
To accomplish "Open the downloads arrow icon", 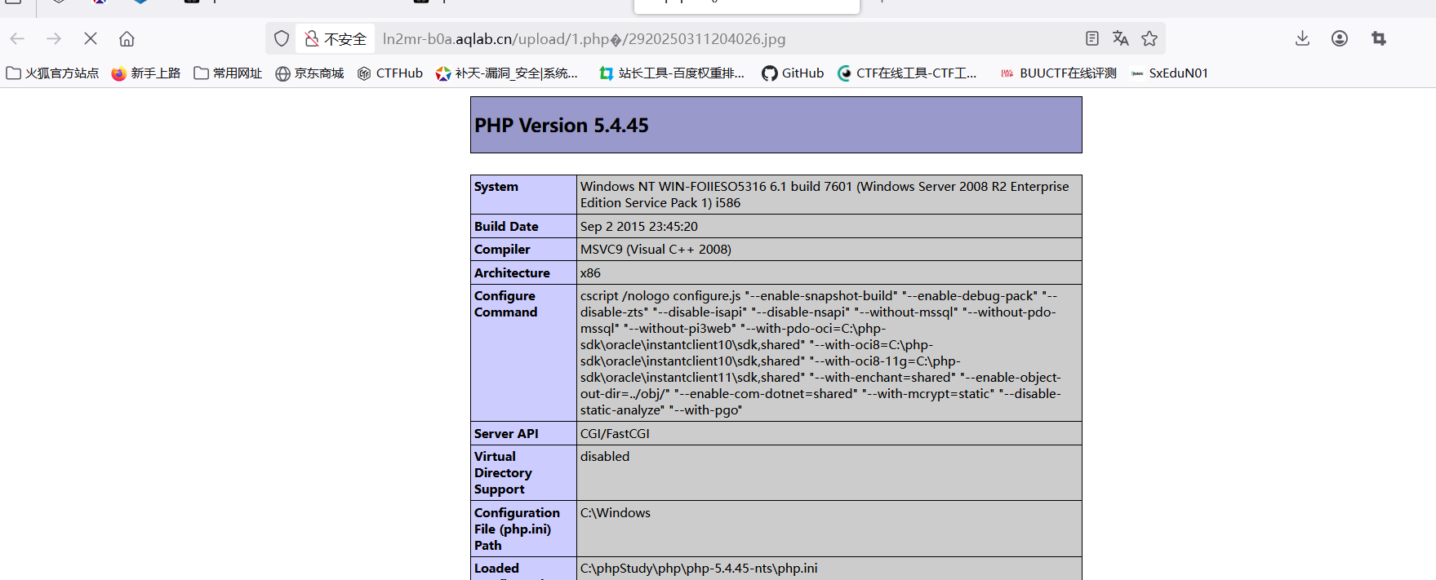I will pyautogui.click(x=1302, y=38).
